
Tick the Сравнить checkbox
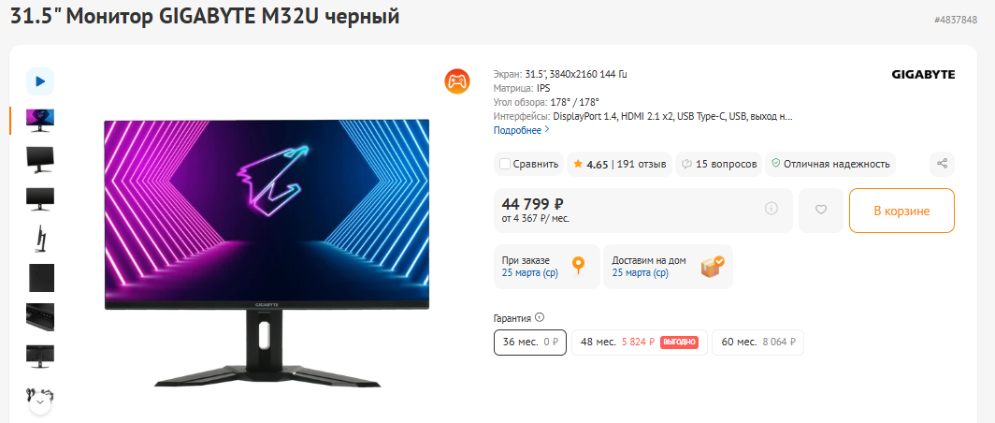(505, 164)
